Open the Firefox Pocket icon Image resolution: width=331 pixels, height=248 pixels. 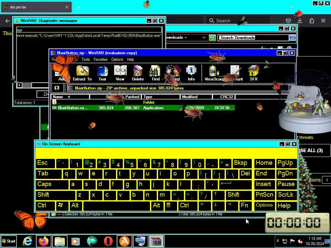point(288,21)
